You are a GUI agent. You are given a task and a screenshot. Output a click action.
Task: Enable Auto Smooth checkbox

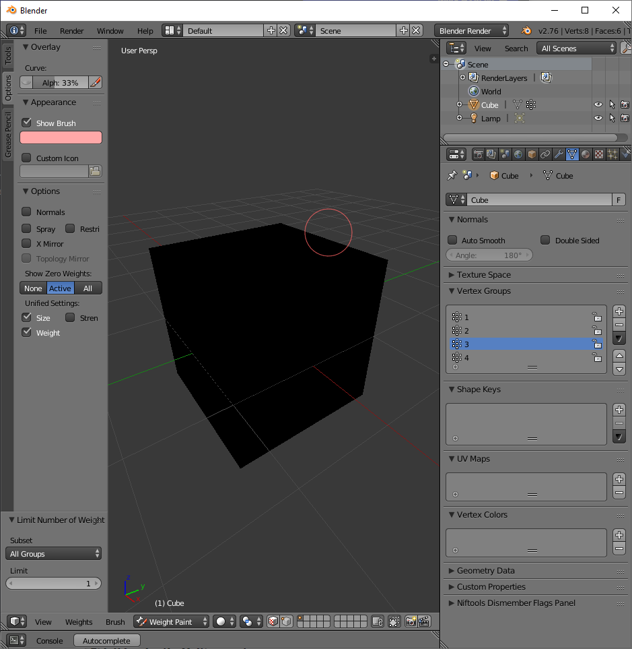coord(452,240)
